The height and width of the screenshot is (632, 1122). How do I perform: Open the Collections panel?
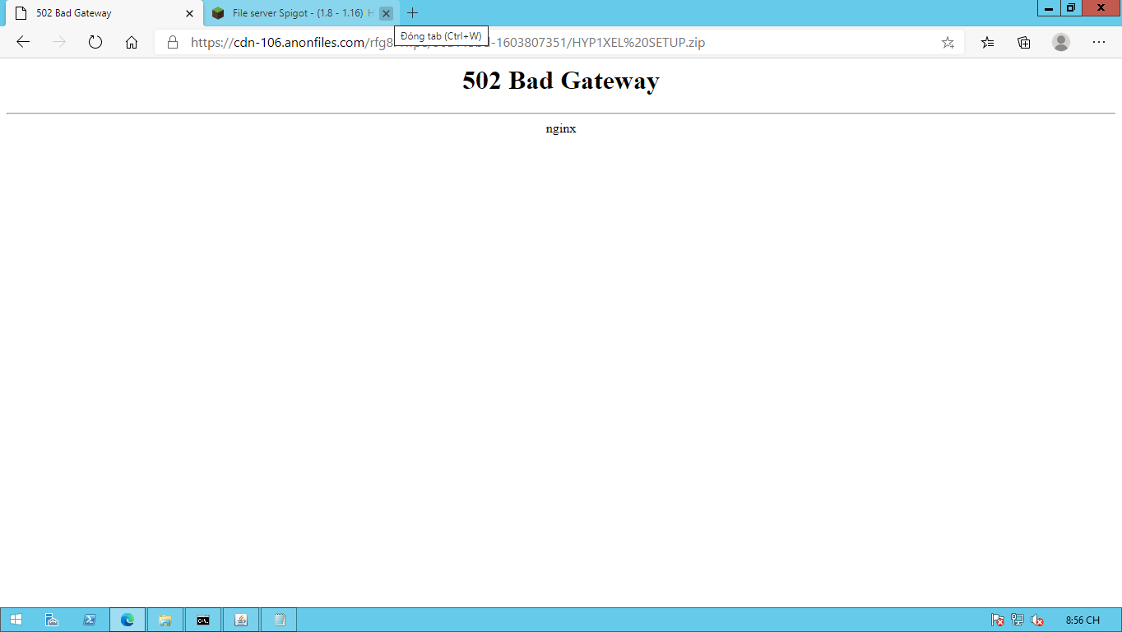(x=1024, y=42)
